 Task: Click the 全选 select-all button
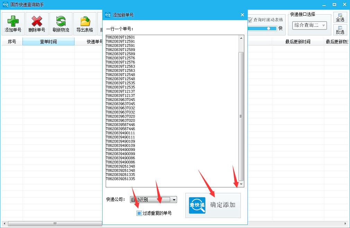click(x=340, y=17)
